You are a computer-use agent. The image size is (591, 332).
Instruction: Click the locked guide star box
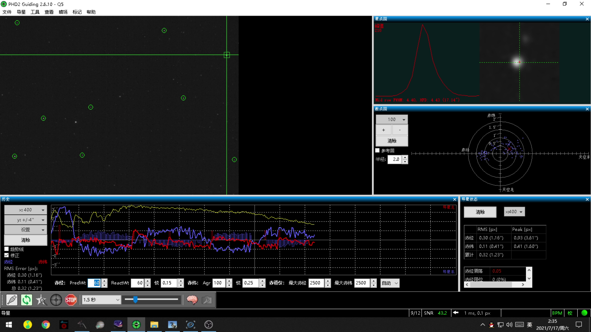click(x=227, y=55)
